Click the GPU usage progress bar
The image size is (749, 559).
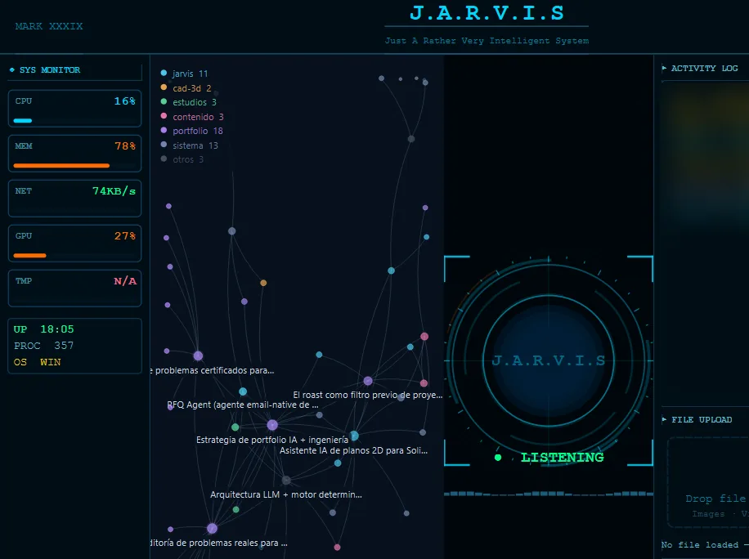tap(74, 256)
